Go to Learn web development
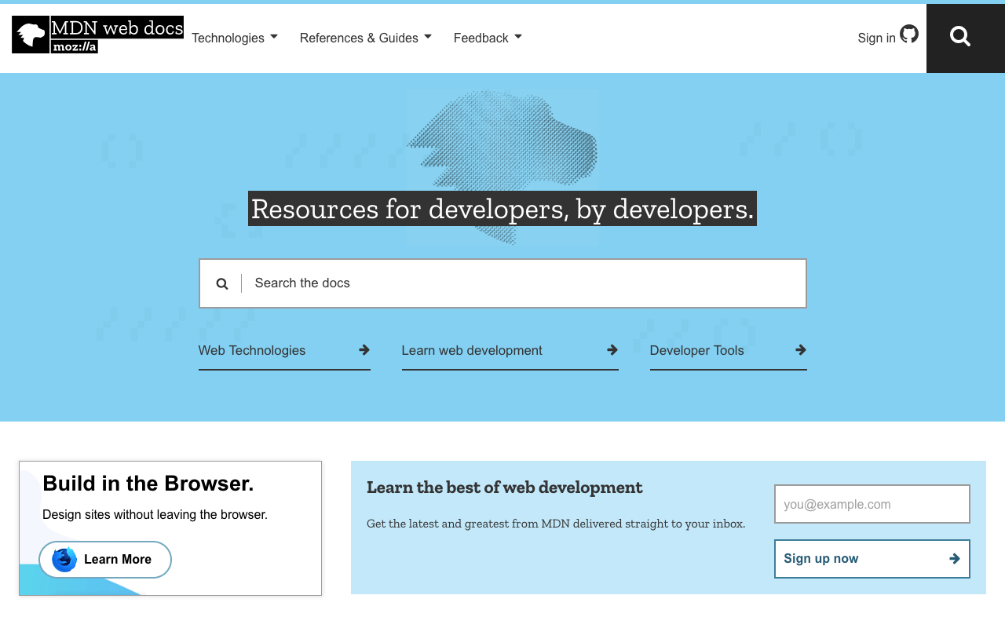The image size is (1005, 628). pyautogui.click(x=472, y=350)
